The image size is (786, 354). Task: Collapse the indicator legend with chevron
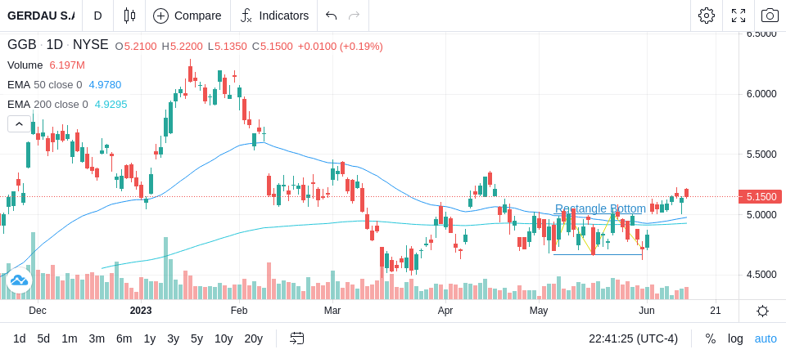(19, 123)
